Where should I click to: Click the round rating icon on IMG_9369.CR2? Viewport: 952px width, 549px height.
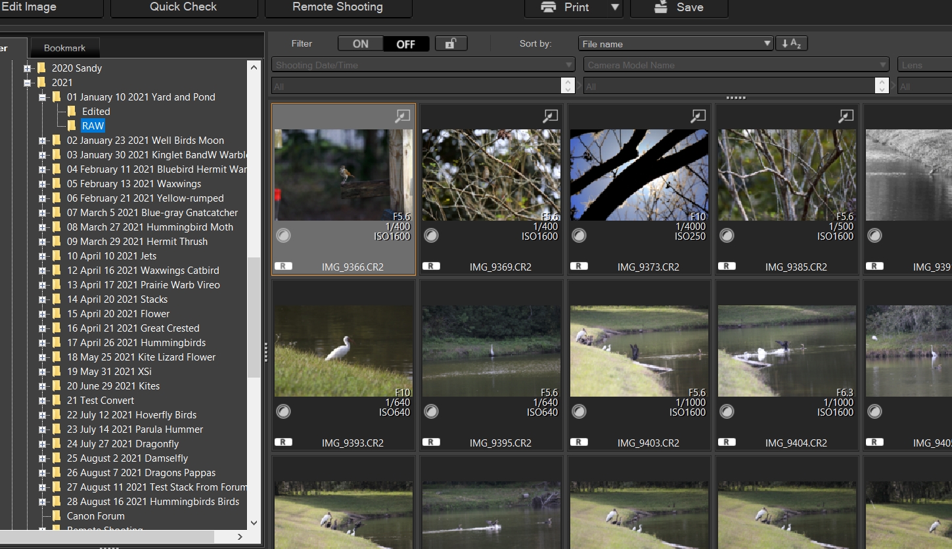coord(431,235)
